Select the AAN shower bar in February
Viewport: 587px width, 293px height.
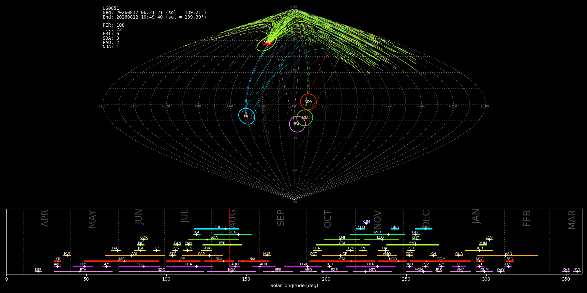click(x=508, y=256)
